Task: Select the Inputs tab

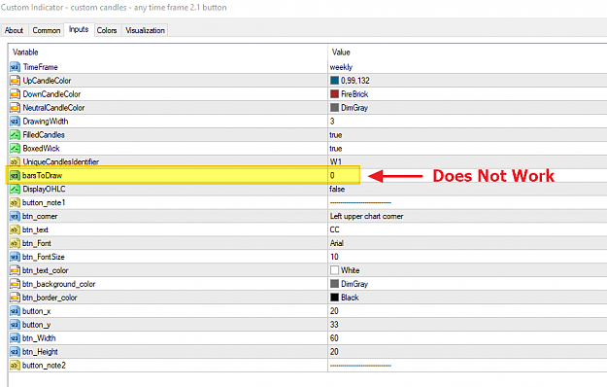Action: coord(79,29)
